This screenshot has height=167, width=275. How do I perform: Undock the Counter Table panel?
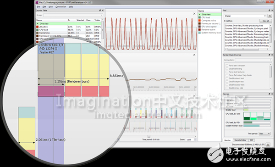(100, 11)
